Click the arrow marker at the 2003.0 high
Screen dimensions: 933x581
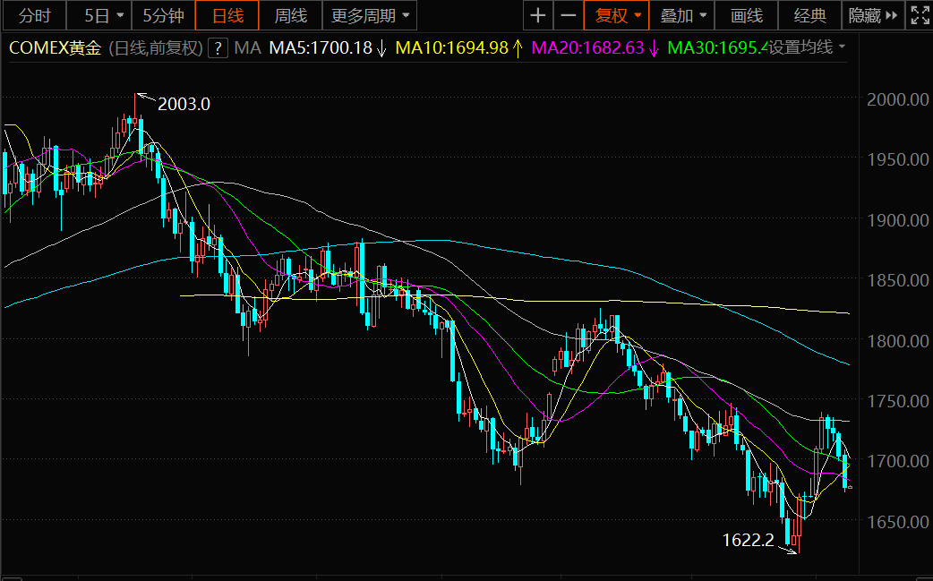point(145,98)
